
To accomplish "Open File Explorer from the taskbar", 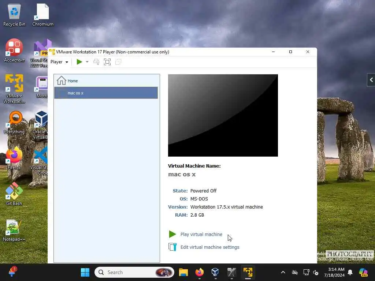I will 183,272.
